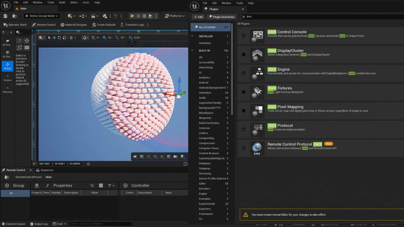The image size is (404, 227).
Task: Click the Add plugin button
Action: coord(198,17)
